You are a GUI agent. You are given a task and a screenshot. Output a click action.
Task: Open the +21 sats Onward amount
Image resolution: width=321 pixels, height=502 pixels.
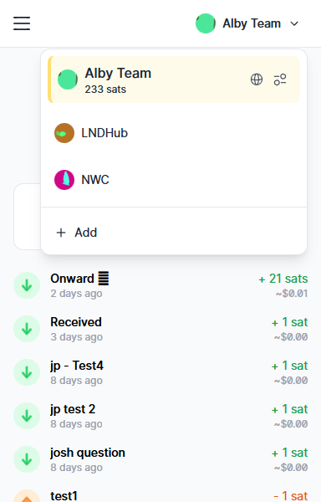(x=283, y=279)
